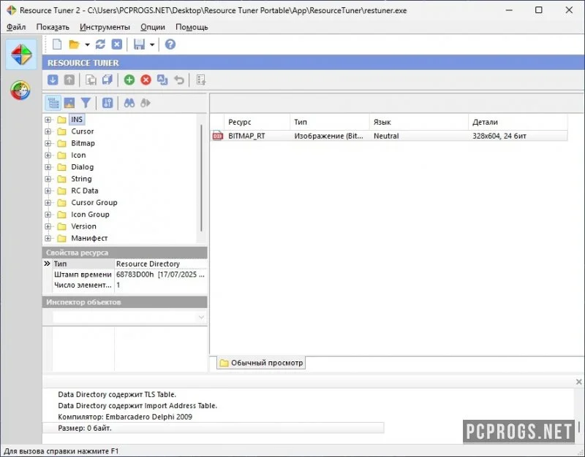Click the Детали column header
Viewport: 585px width, 457px height.
(518, 122)
